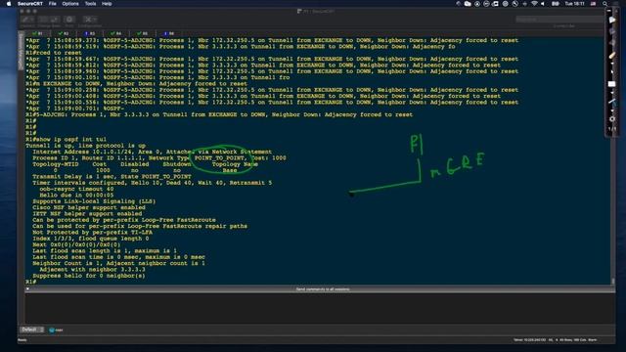
Task: Click the Ready status bar text
Action: coord(22,340)
